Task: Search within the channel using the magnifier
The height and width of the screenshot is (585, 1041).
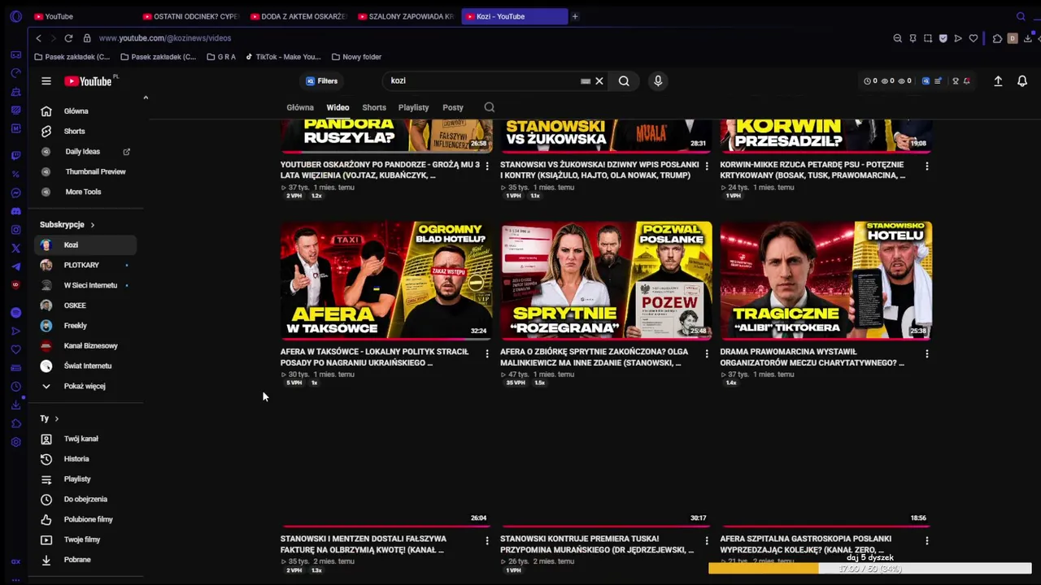Action: pyautogui.click(x=489, y=107)
